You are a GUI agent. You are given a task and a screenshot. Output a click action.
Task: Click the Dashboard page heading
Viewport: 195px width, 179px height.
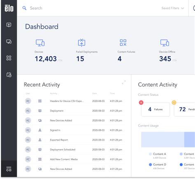pos(42,26)
